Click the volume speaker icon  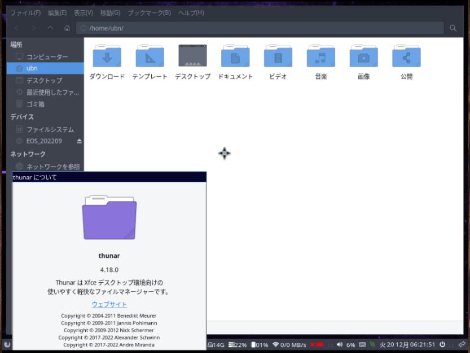(339, 345)
